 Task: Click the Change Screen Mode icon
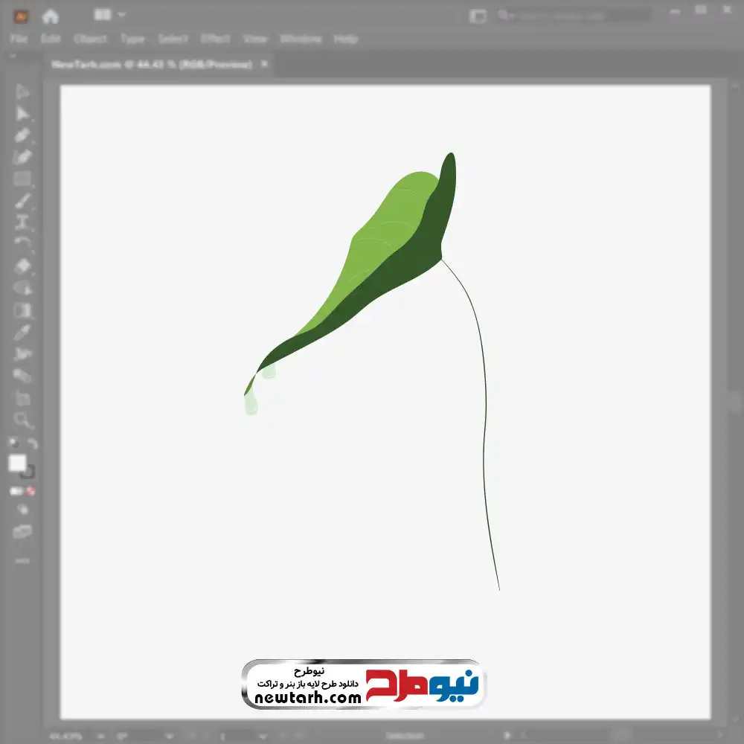pos(22,532)
